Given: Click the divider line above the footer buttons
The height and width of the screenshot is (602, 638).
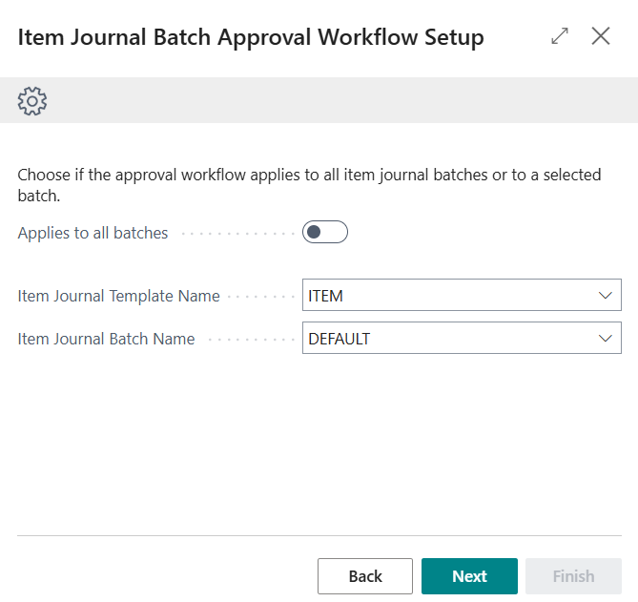Looking at the screenshot, I should point(319,536).
